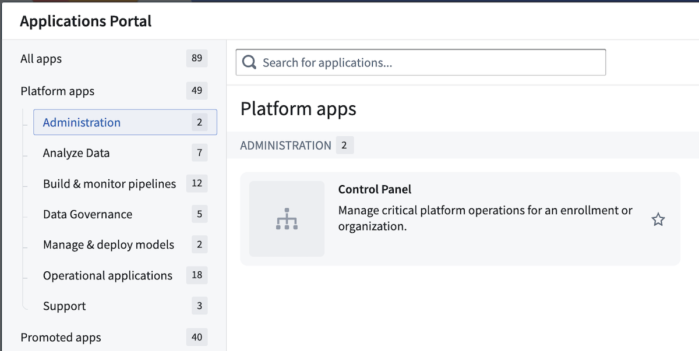Click the 18 count badge
This screenshot has width=699, height=351.
197,275
